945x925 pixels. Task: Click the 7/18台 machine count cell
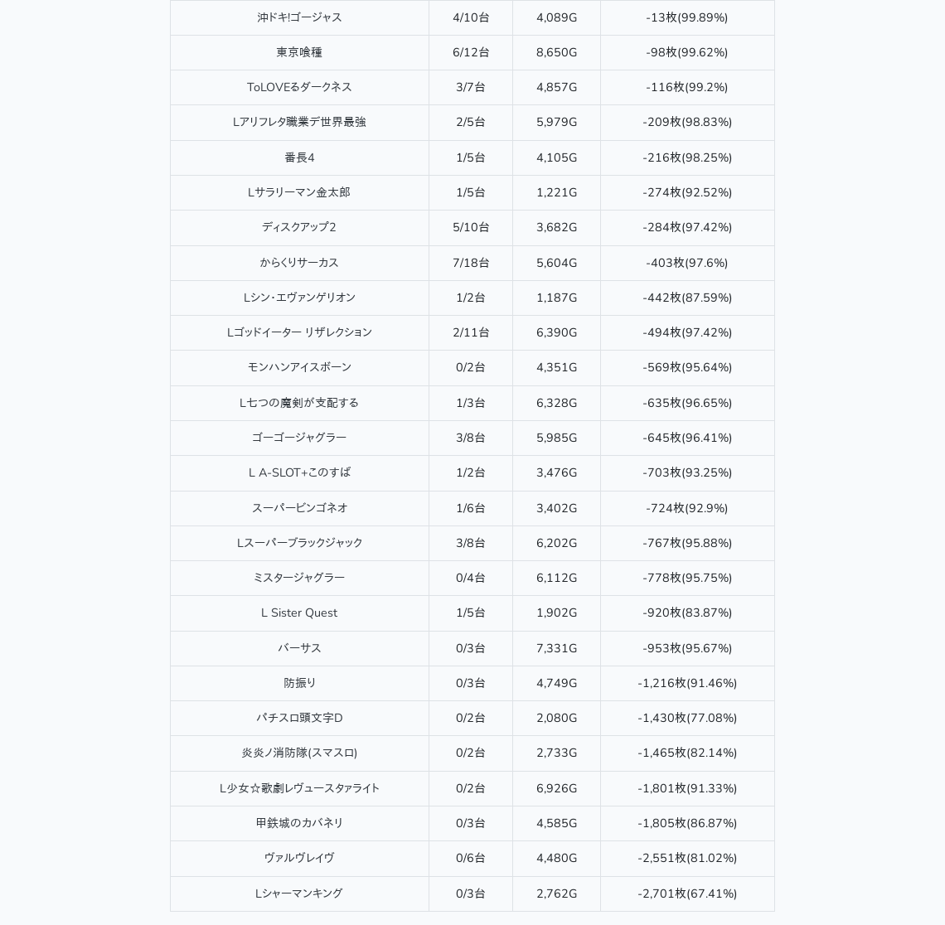pos(471,263)
